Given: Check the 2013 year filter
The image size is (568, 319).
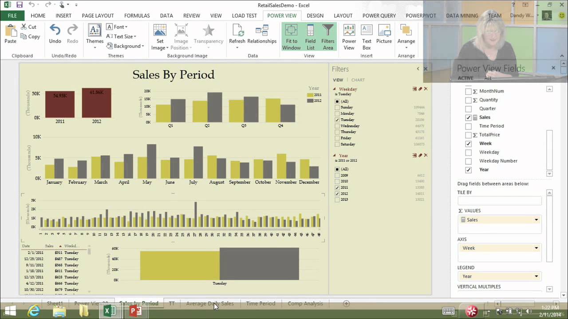Looking at the screenshot, I should [337, 200].
